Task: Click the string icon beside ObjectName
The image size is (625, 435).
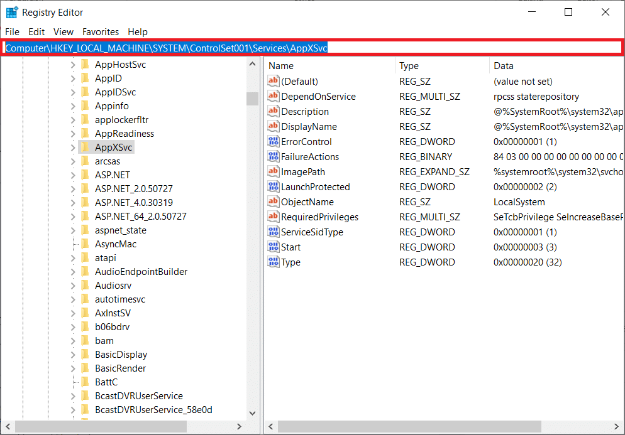Action: (x=273, y=201)
